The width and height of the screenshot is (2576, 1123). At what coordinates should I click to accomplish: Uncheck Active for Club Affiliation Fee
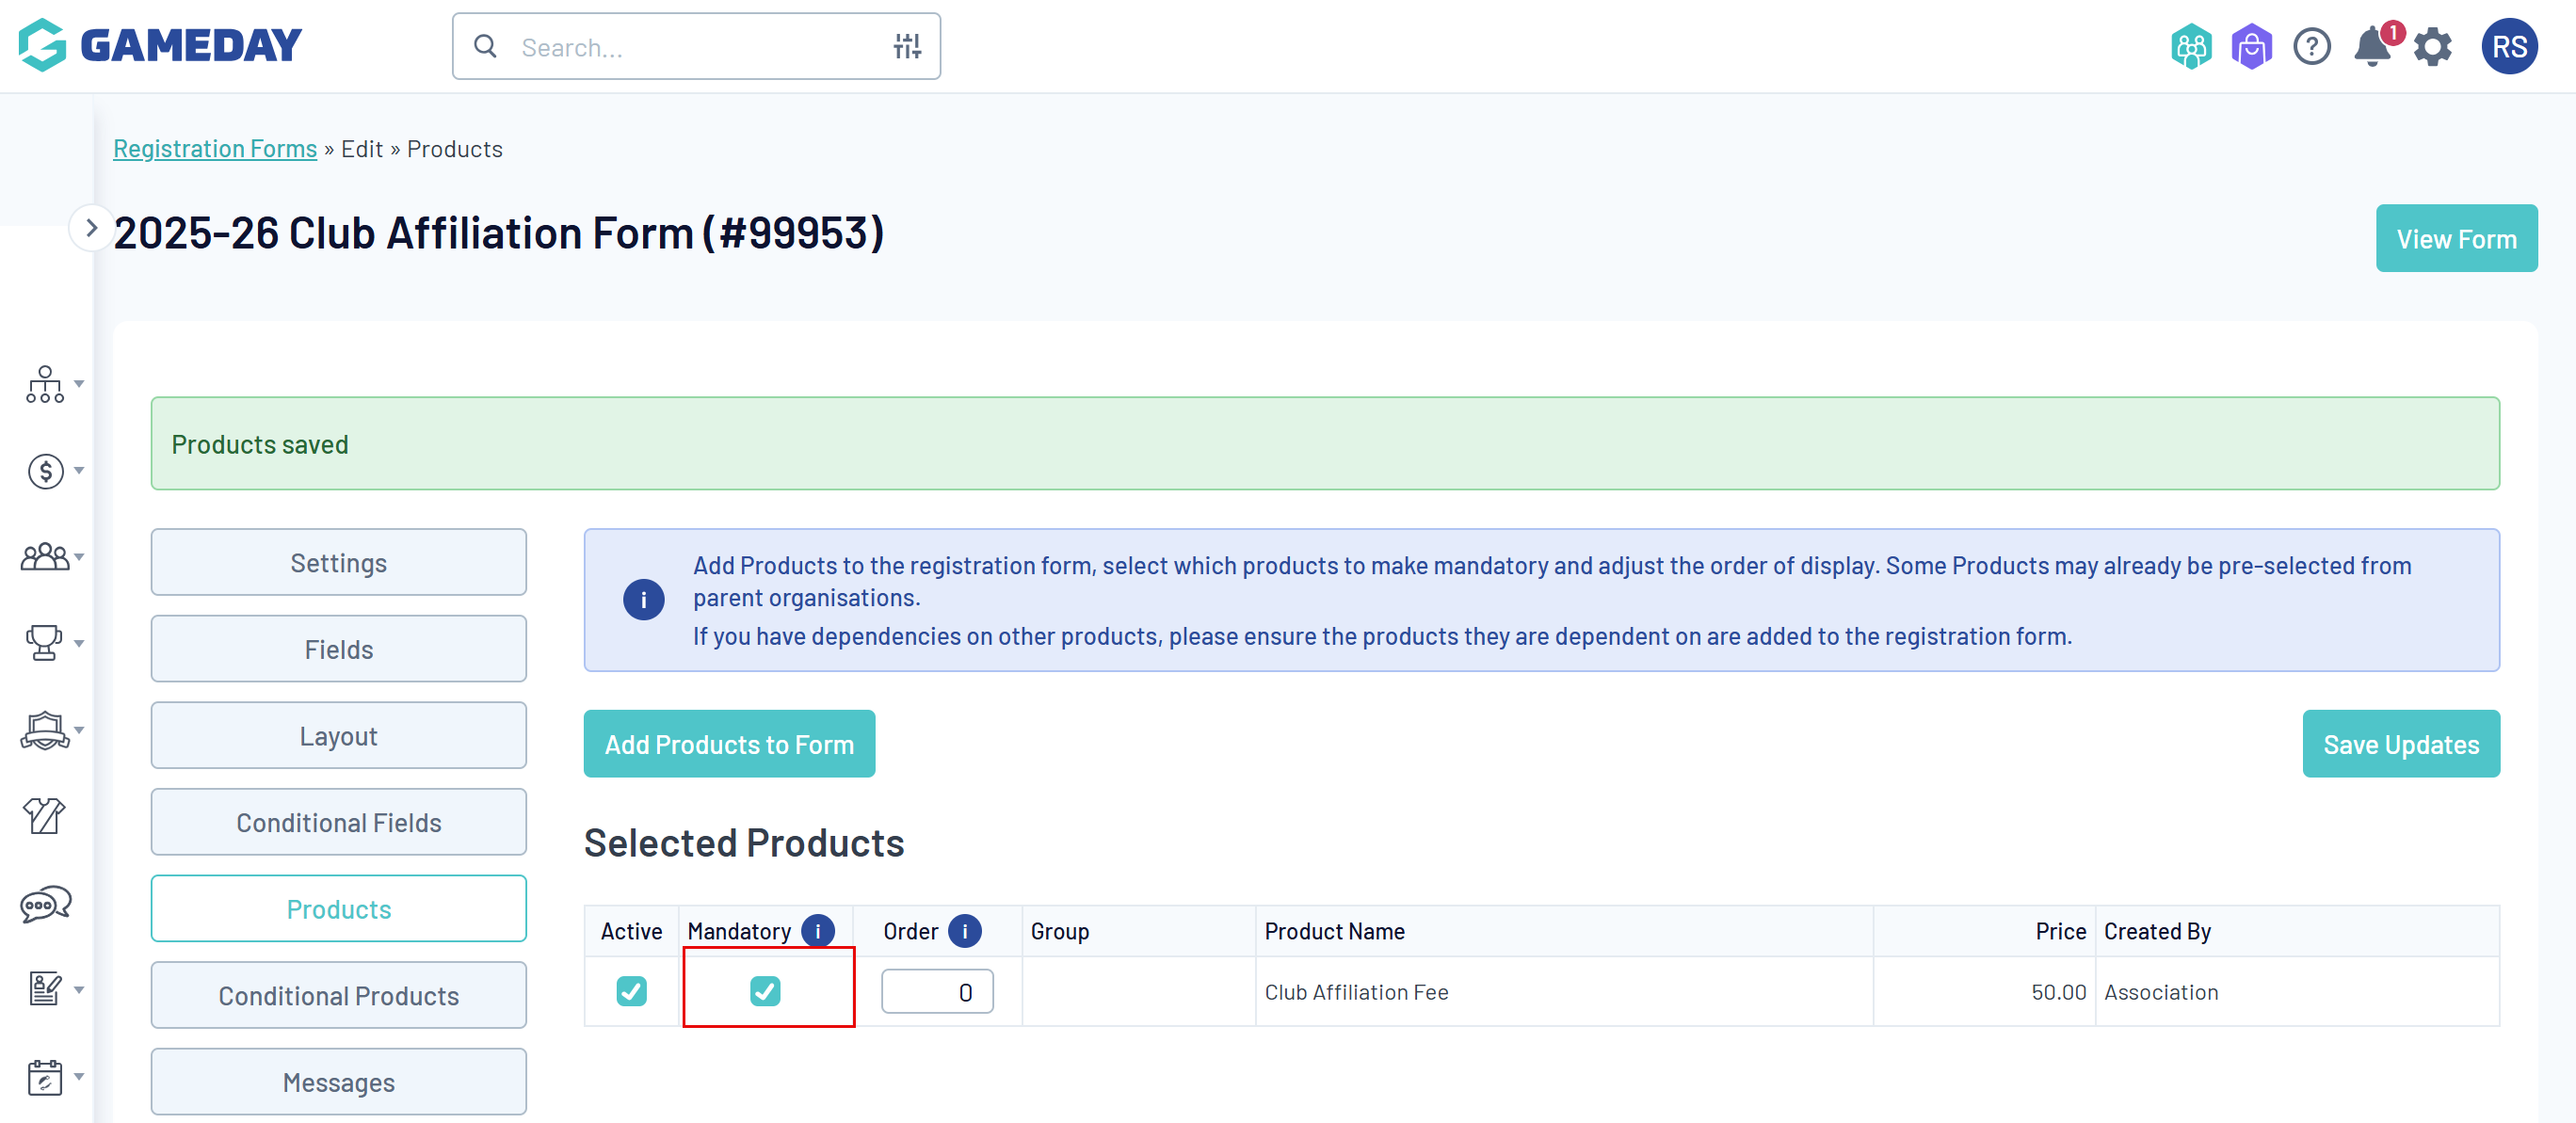pos(631,991)
